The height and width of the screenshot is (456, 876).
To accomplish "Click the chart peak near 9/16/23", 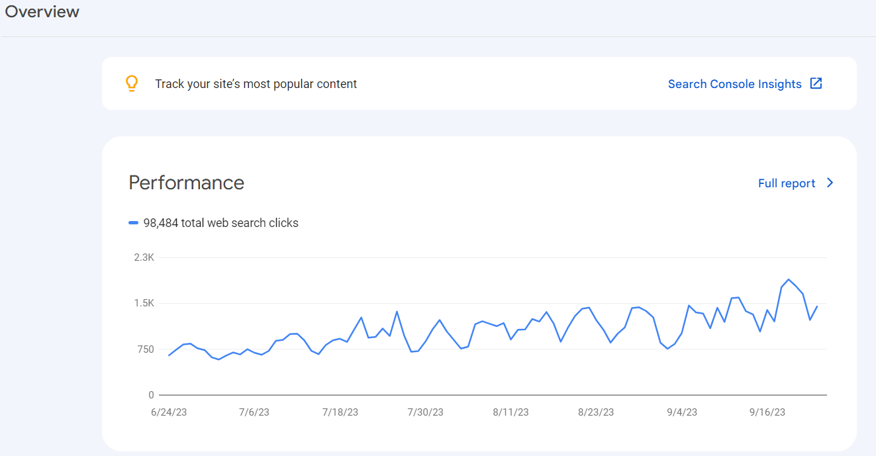I will (x=788, y=281).
